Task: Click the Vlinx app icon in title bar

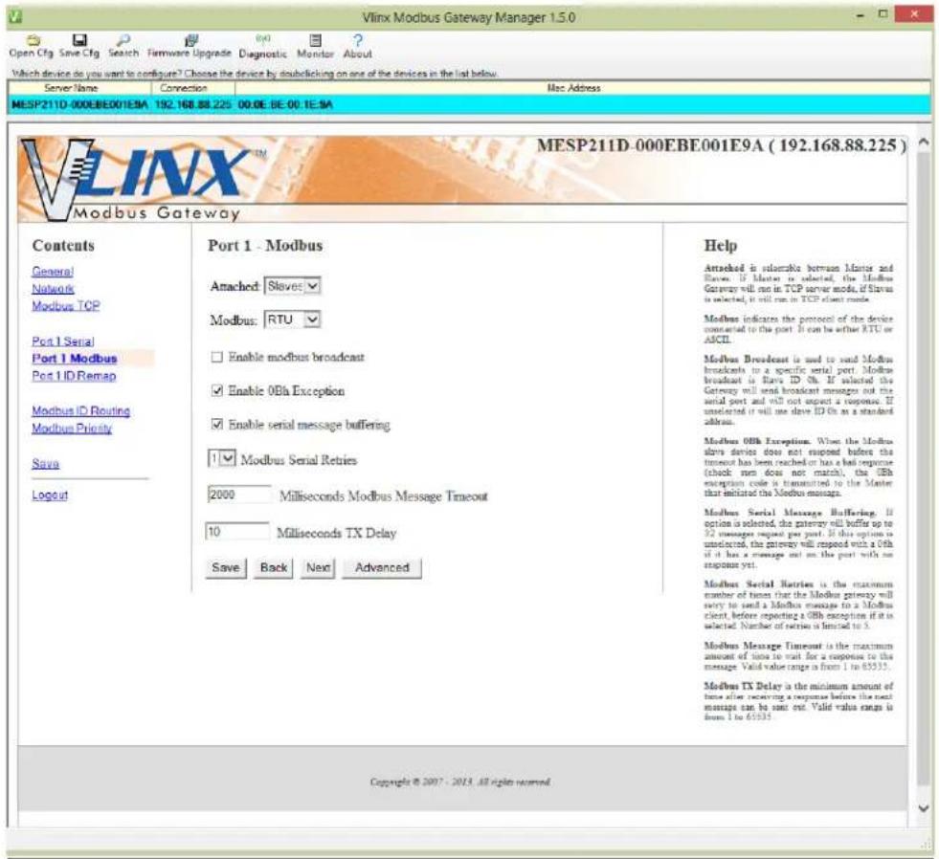Action: [15, 16]
